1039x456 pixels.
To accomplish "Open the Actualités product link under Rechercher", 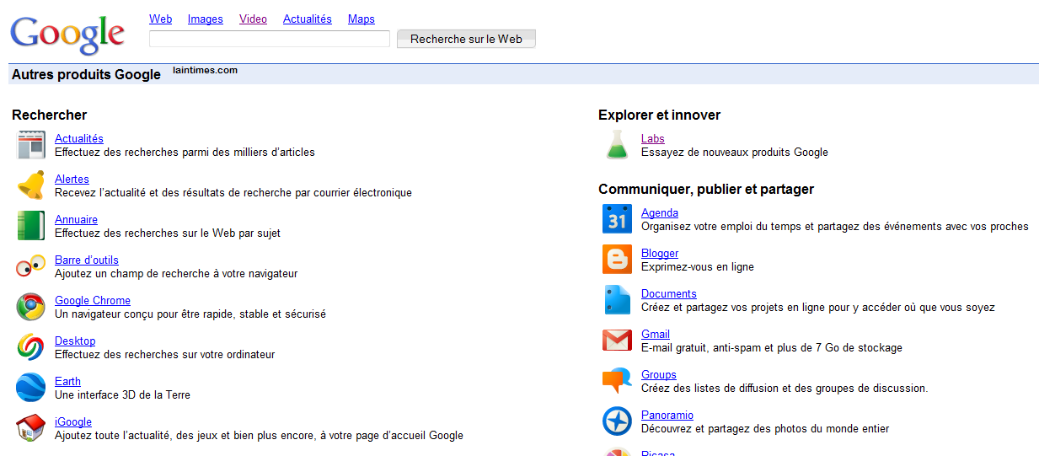I will [79, 138].
